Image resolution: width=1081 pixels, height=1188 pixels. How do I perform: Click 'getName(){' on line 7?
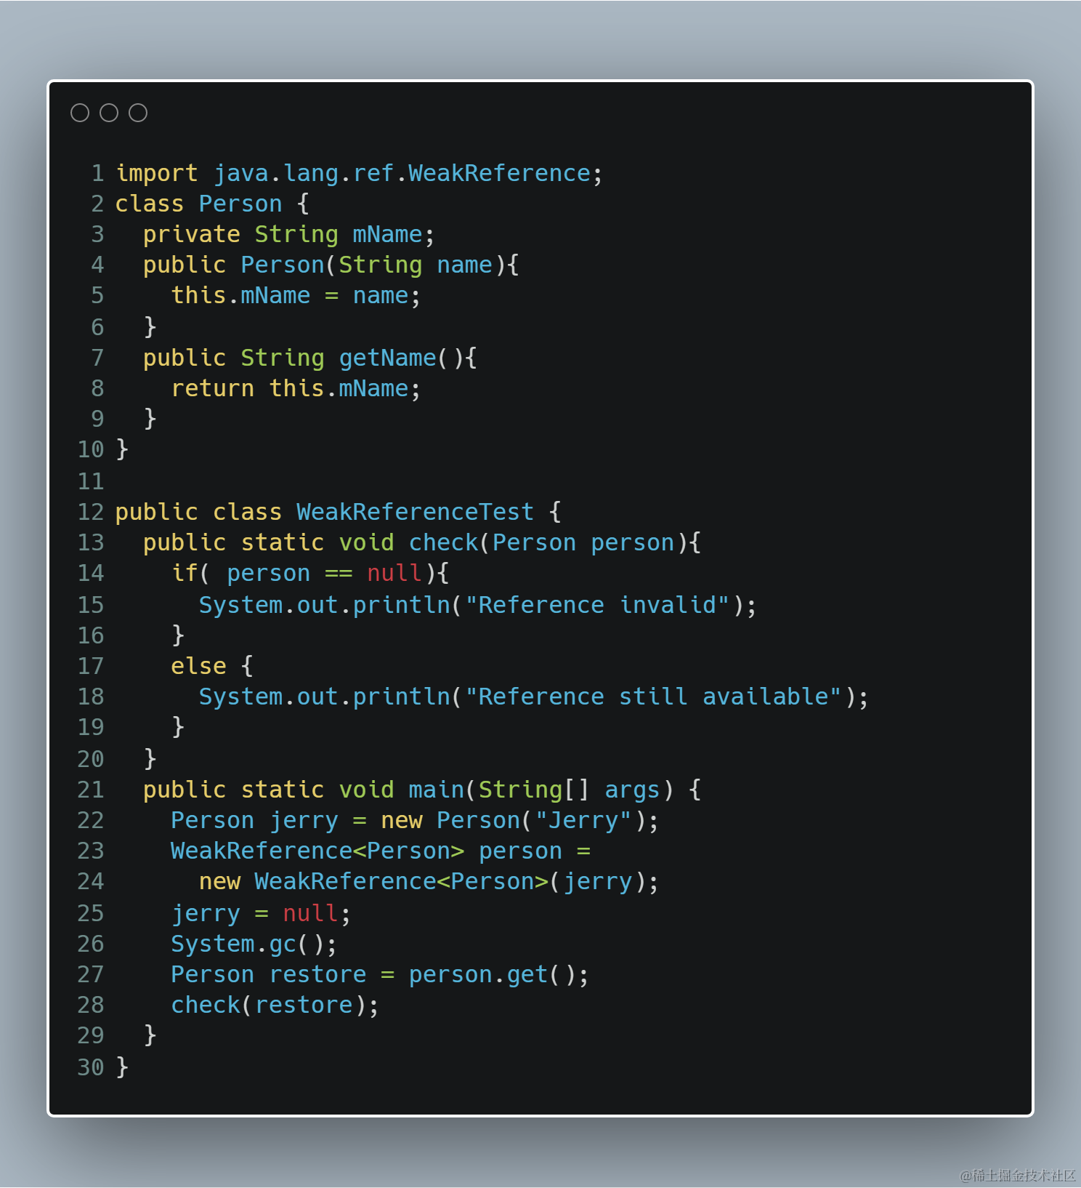408,358
